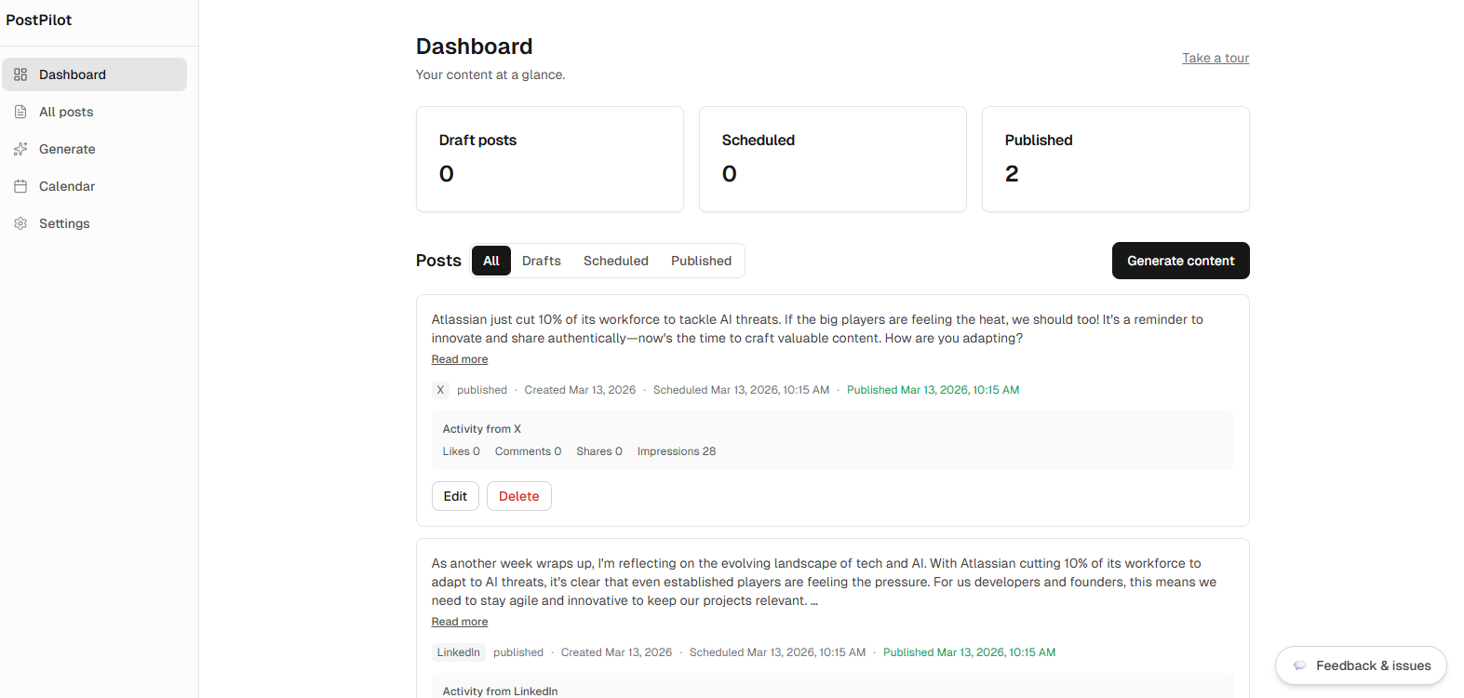This screenshot has width=1464, height=698.
Task: Open the Calendar page
Action: [x=94, y=186]
